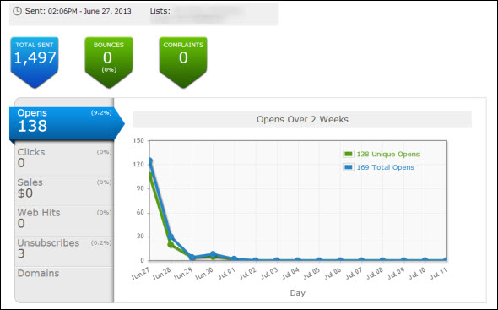498x310 pixels.
Task: Click the Jul 10 data point
Action: tap(425, 260)
